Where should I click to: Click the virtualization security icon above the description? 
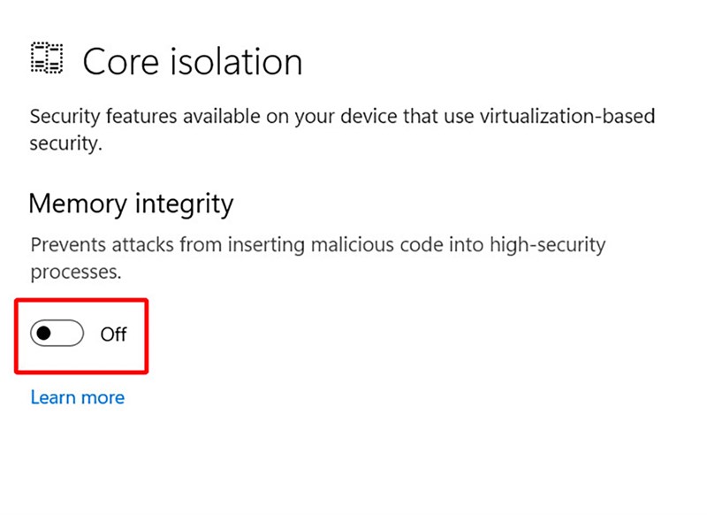pos(47,57)
